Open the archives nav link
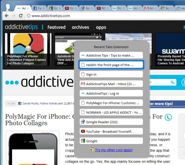185x165 pixels. [80, 27]
